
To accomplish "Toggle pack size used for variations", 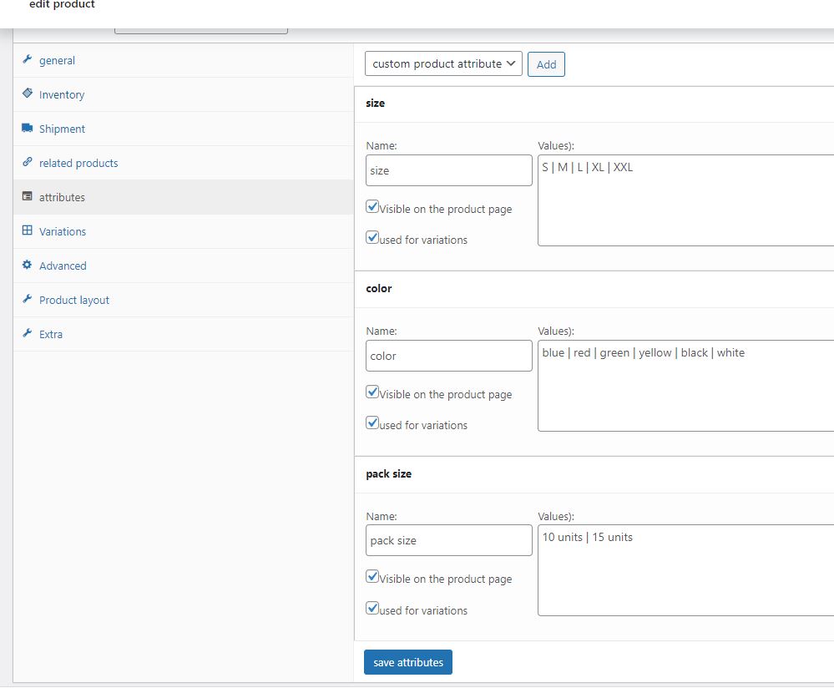I will click(x=372, y=608).
